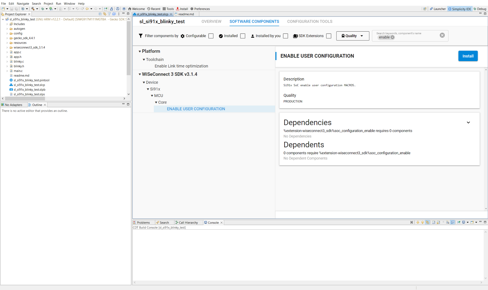
Task: Enable the Configurable filter checkbox
Action: [x=211, y=36]
